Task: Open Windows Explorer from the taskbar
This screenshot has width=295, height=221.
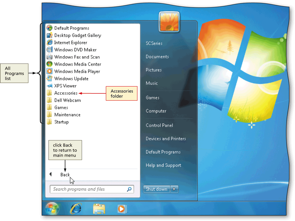Action: (99, 209)
